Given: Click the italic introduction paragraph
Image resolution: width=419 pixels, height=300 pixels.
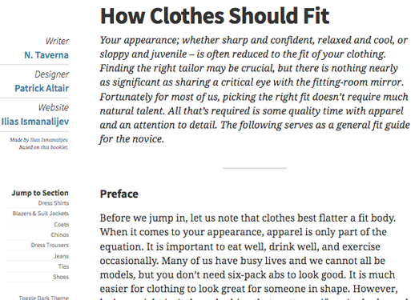Looking at the screenshot, I should pyautogui.click(x=255, y=90).
